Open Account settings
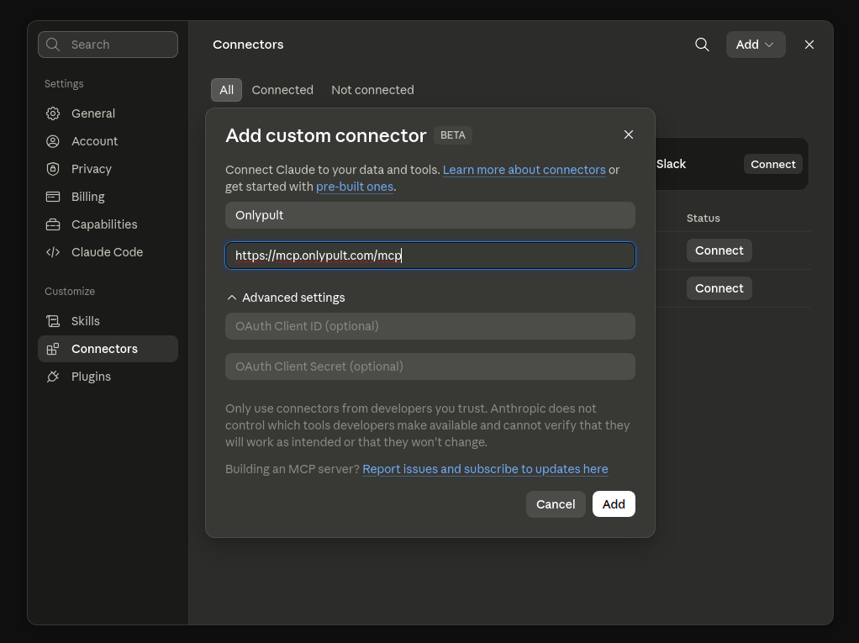859x643 pixels. pos(108,141)
